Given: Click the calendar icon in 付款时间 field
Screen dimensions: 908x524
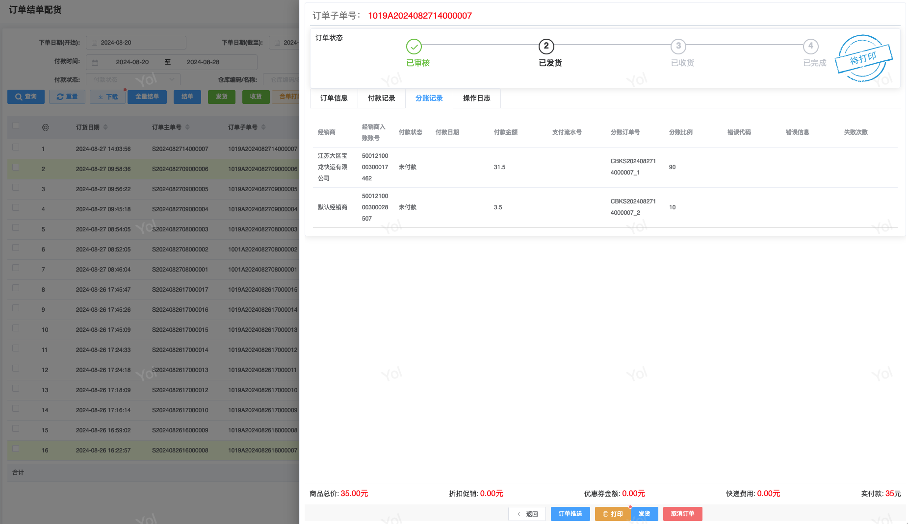Looking at the screenshot, I should click(95, 62).
